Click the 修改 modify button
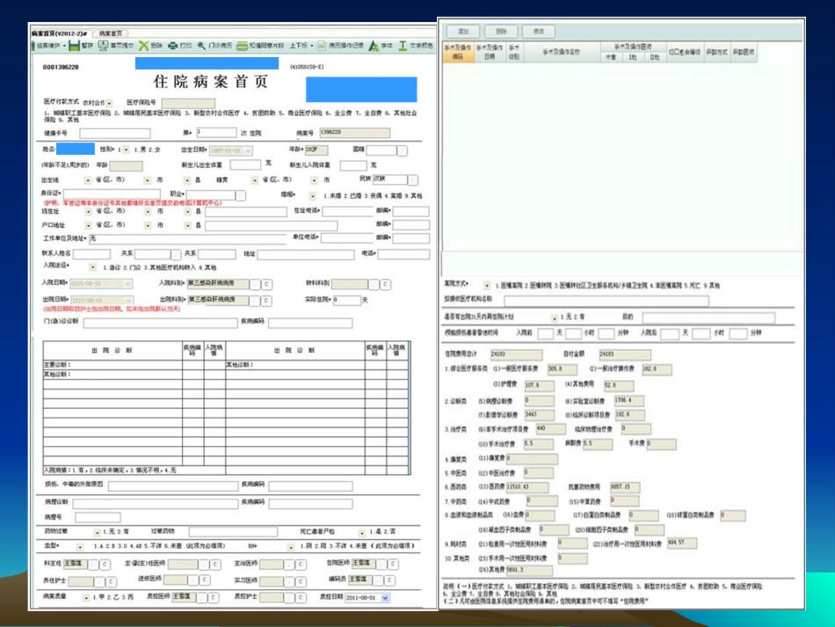 click(x=538, y=31)
